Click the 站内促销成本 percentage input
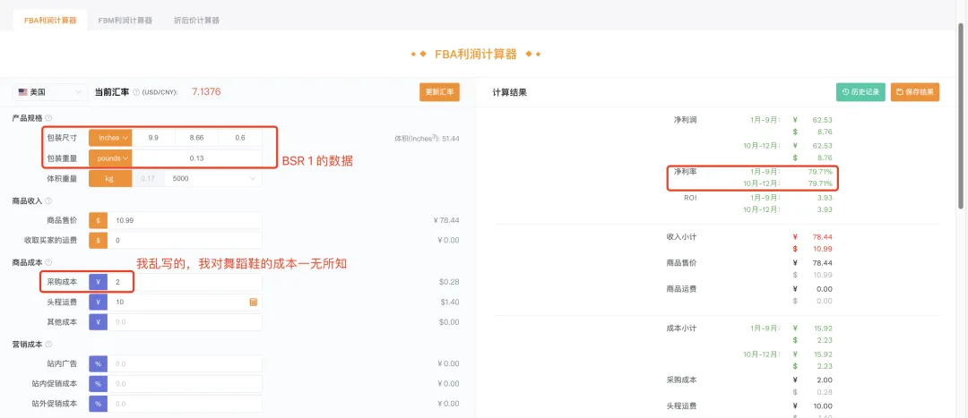The image size is (968, 418). pos(185,383)
